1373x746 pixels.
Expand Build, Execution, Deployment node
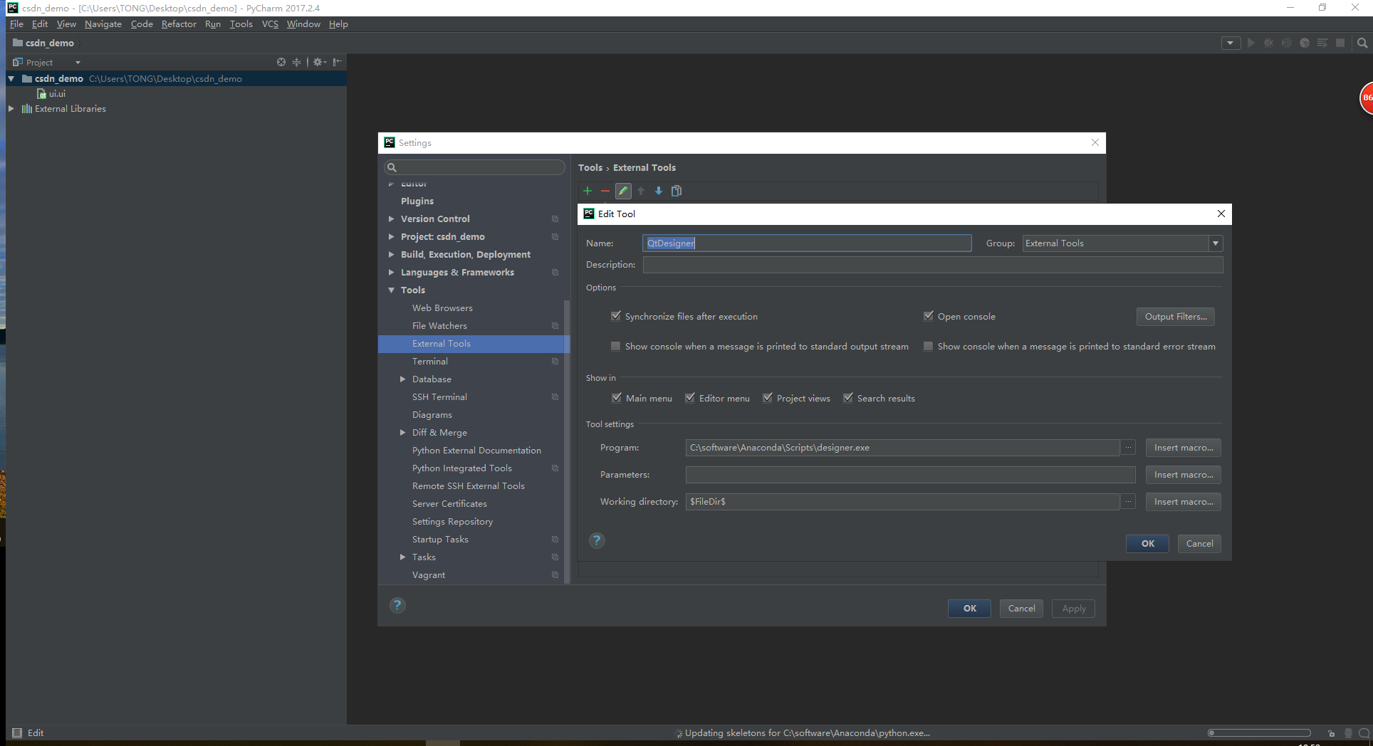[391, 255]
